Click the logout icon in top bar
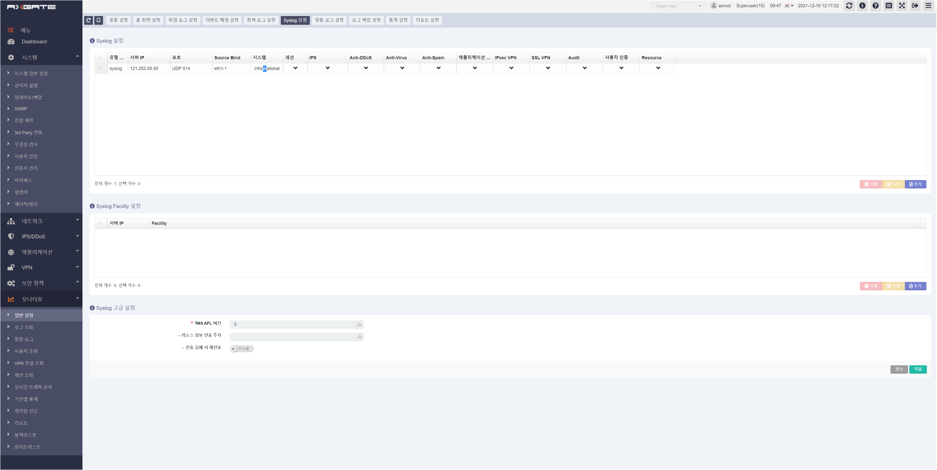Viewport: 937px width, 470px height. (x=915, y=6)
